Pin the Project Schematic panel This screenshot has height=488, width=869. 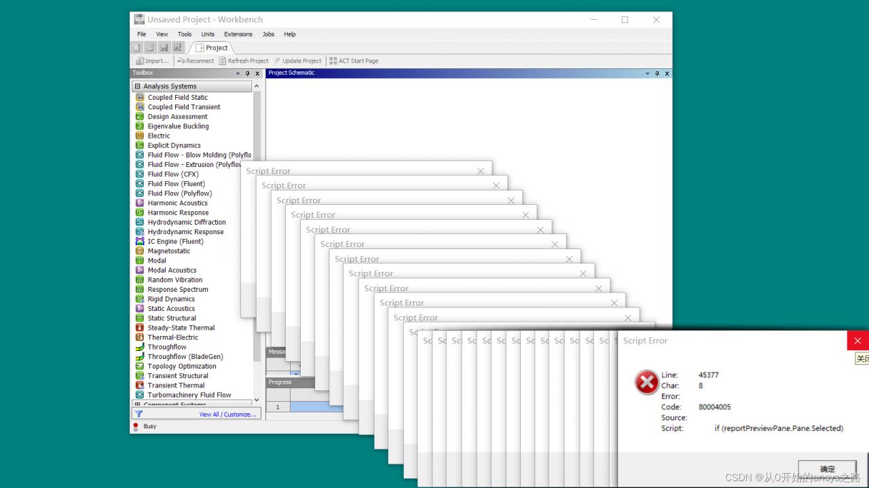coord(657,73)
